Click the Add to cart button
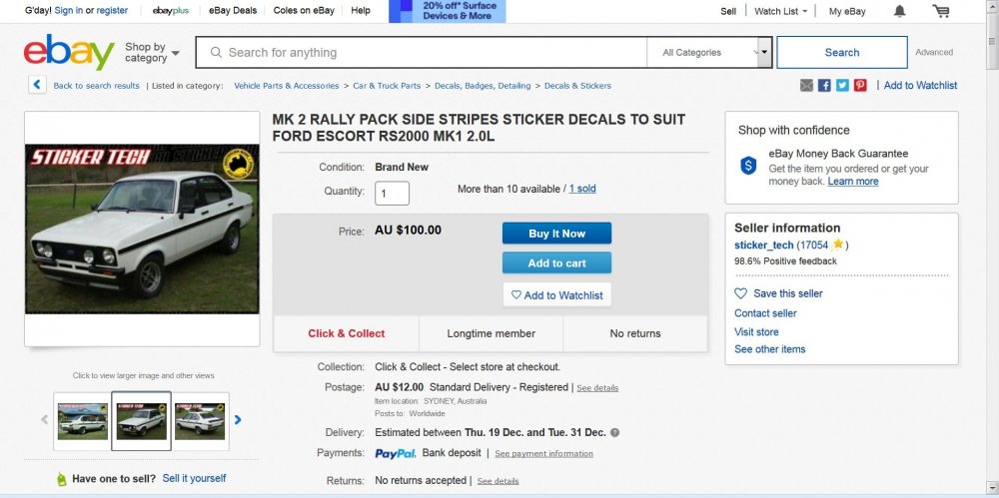The image size is (999, 498). pyautogui.click(x=556, y=263)
